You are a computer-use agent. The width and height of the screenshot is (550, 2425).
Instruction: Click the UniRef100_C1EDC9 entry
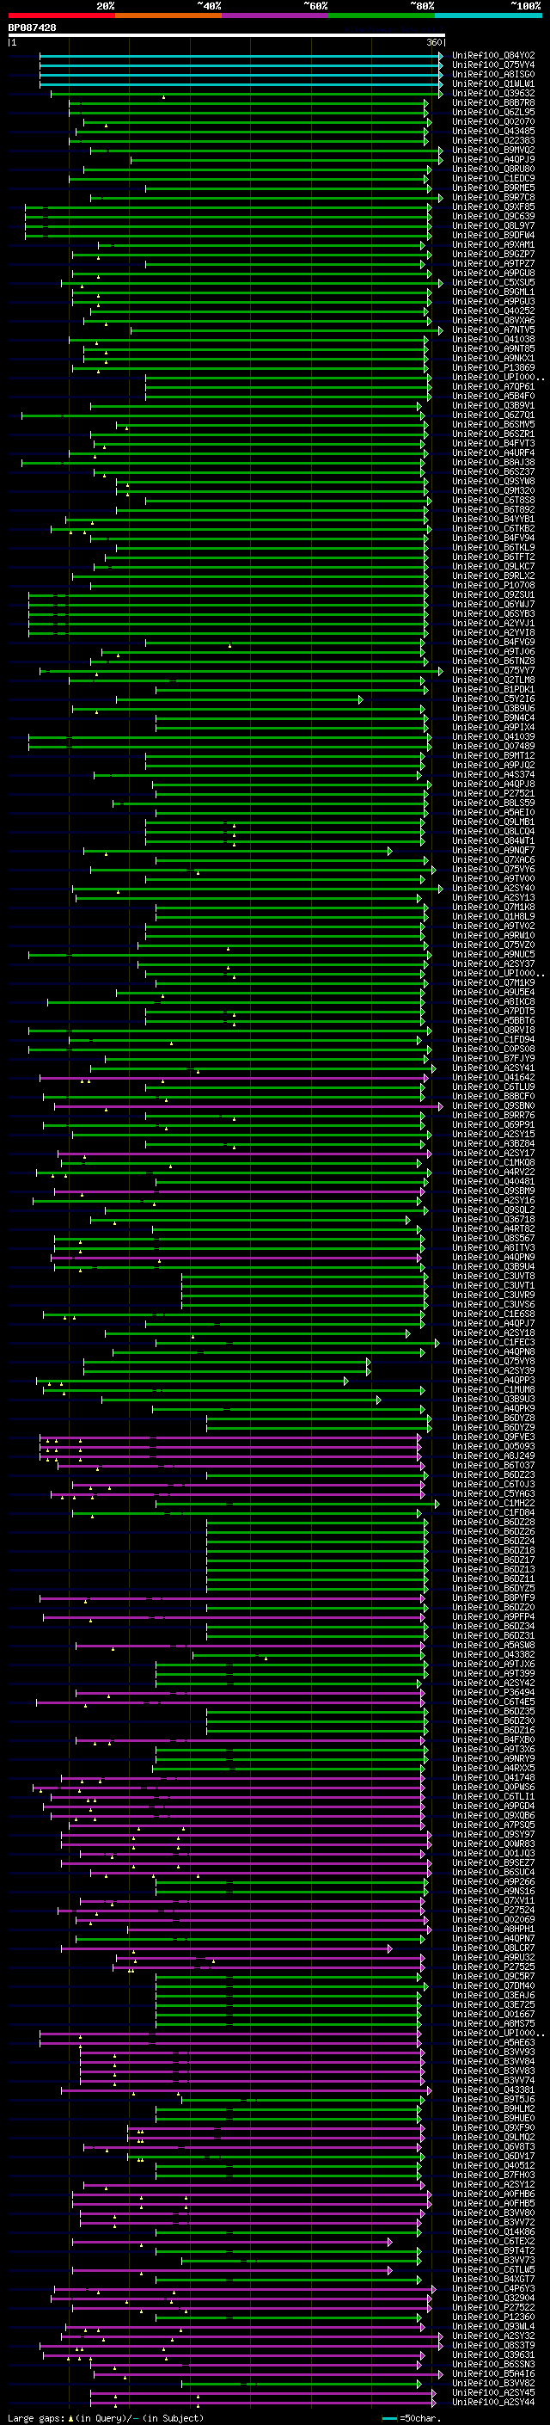pyautogui.click(x=492, y=178)
